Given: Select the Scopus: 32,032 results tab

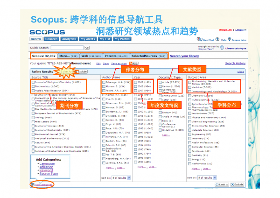Looking at the screenshot, I should pyautogui.click(x=44, y=56).
